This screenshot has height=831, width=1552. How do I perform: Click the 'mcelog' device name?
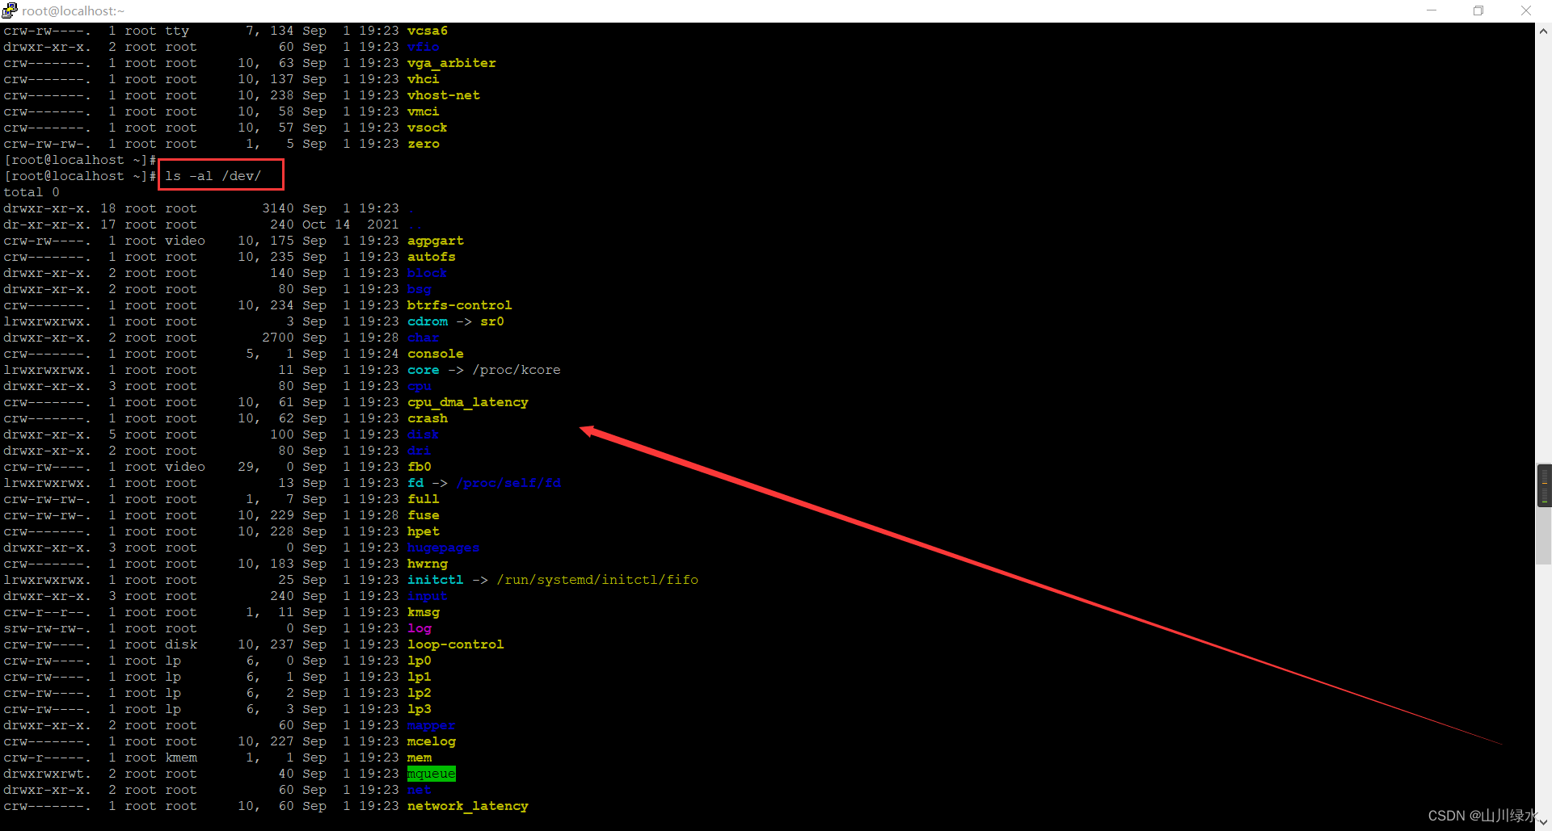click(x=432, y=741)
